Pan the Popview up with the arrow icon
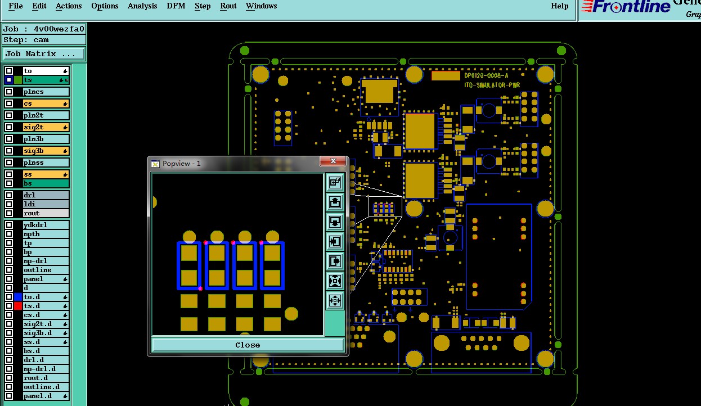This screenshot has width=701, height=406. coord(335,202)
